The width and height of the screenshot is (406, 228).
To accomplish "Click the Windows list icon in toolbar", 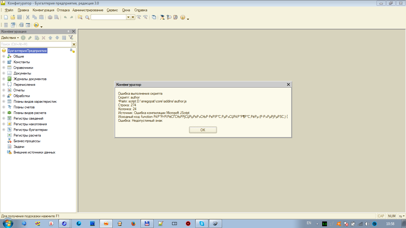I will [x=154, y=17].
